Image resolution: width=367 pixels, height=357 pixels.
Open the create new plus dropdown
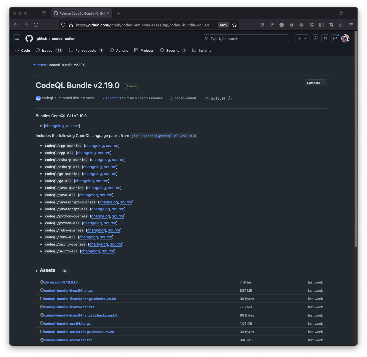[302, 39]
